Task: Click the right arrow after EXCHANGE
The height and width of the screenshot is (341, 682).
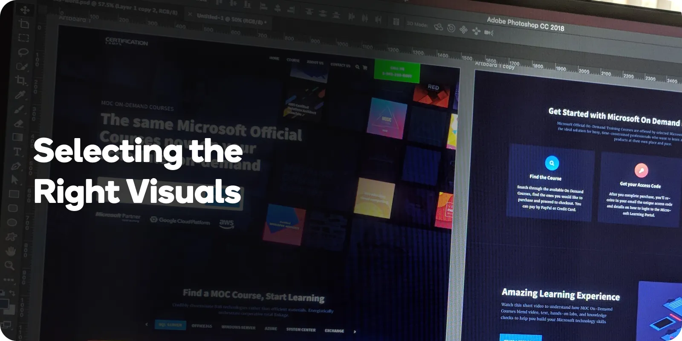Action: tap(355, 332)
